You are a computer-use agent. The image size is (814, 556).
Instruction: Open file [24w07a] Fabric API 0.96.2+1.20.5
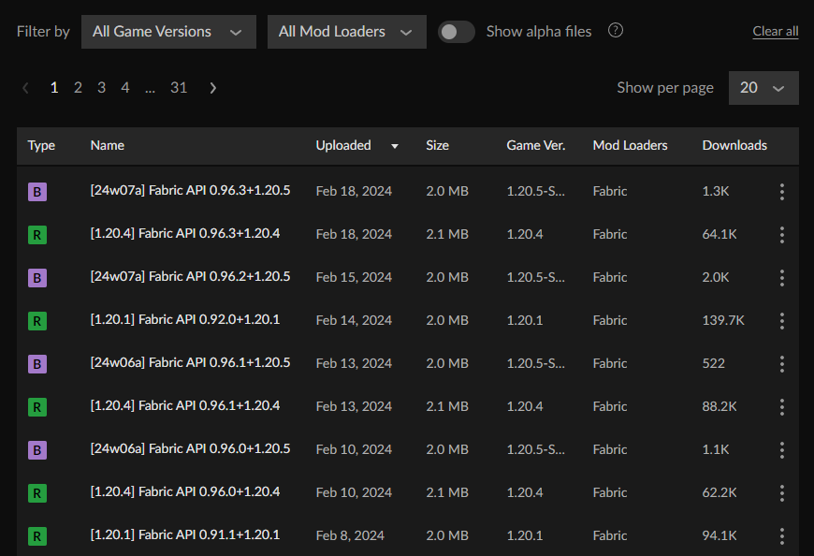[x=190, y=277]
